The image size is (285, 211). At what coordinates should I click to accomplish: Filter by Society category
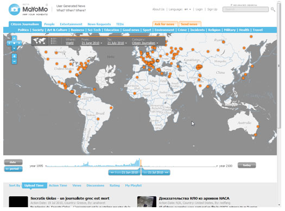[38, 30]
